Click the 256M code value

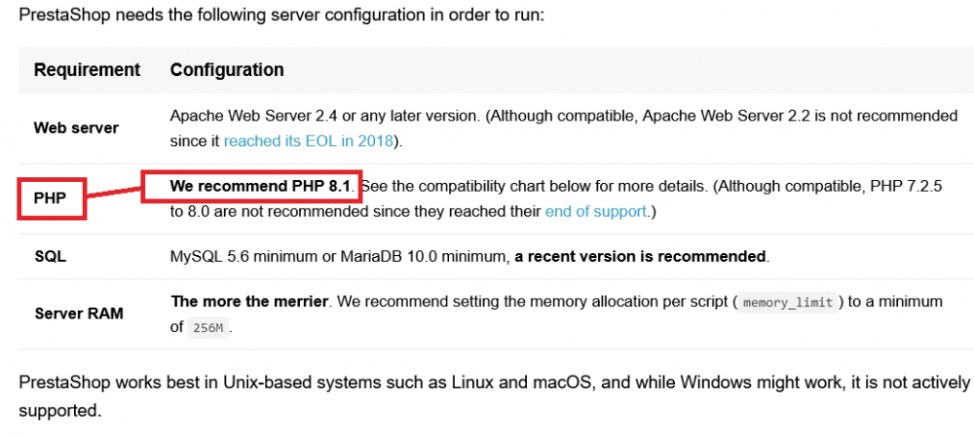pyautogui.click(x=208, y=328)
